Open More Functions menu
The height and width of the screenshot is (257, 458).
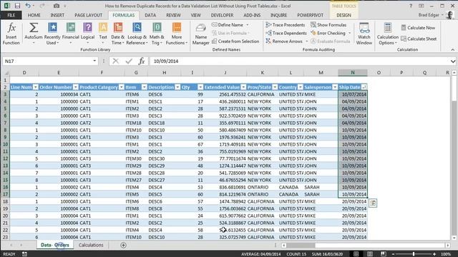coord(177,34)
